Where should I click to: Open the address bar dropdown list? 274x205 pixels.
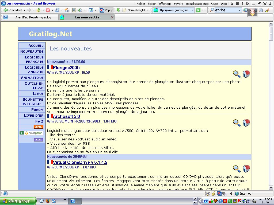pyautogui.click(x=192, y=10)
